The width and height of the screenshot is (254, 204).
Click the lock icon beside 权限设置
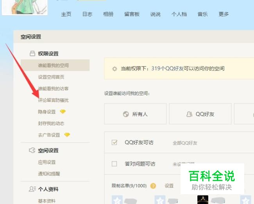32,53
